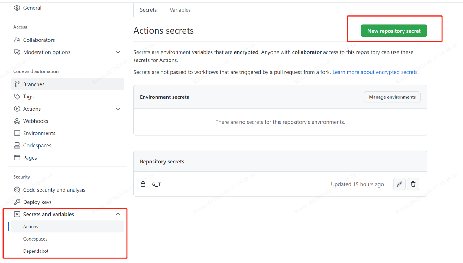
Task: Click the G_T secret name
Action: [156, 184]
